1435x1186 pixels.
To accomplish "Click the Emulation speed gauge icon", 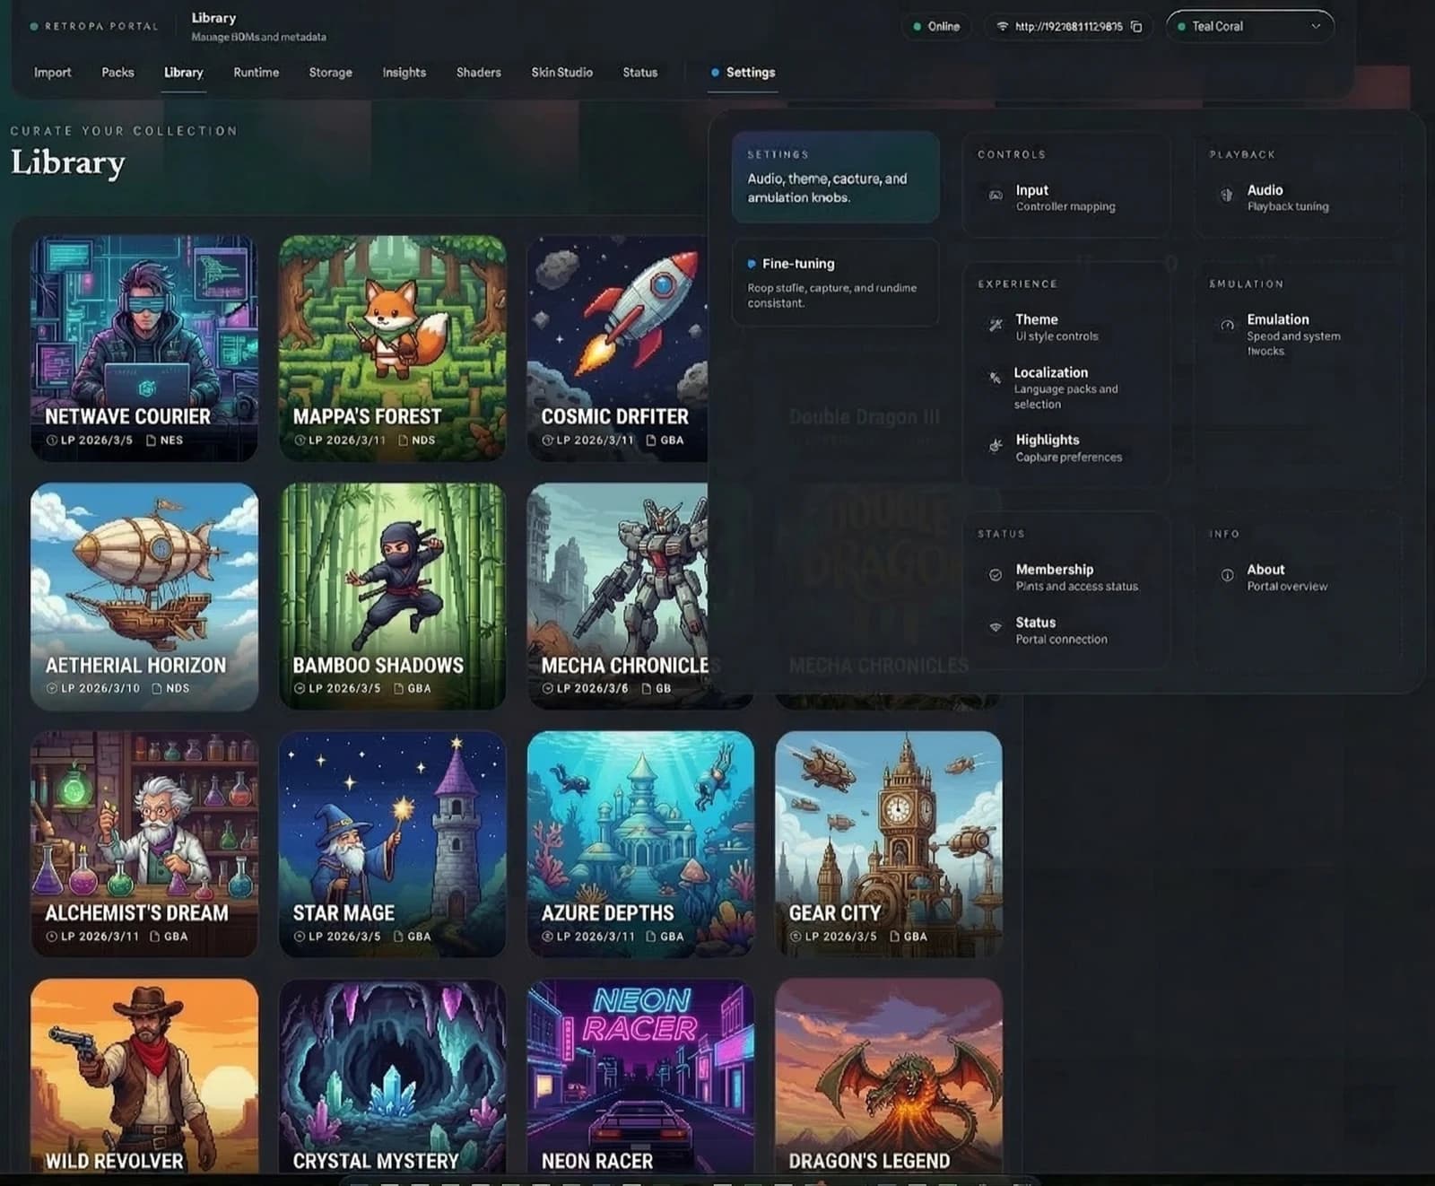I will click(1227, 325).
